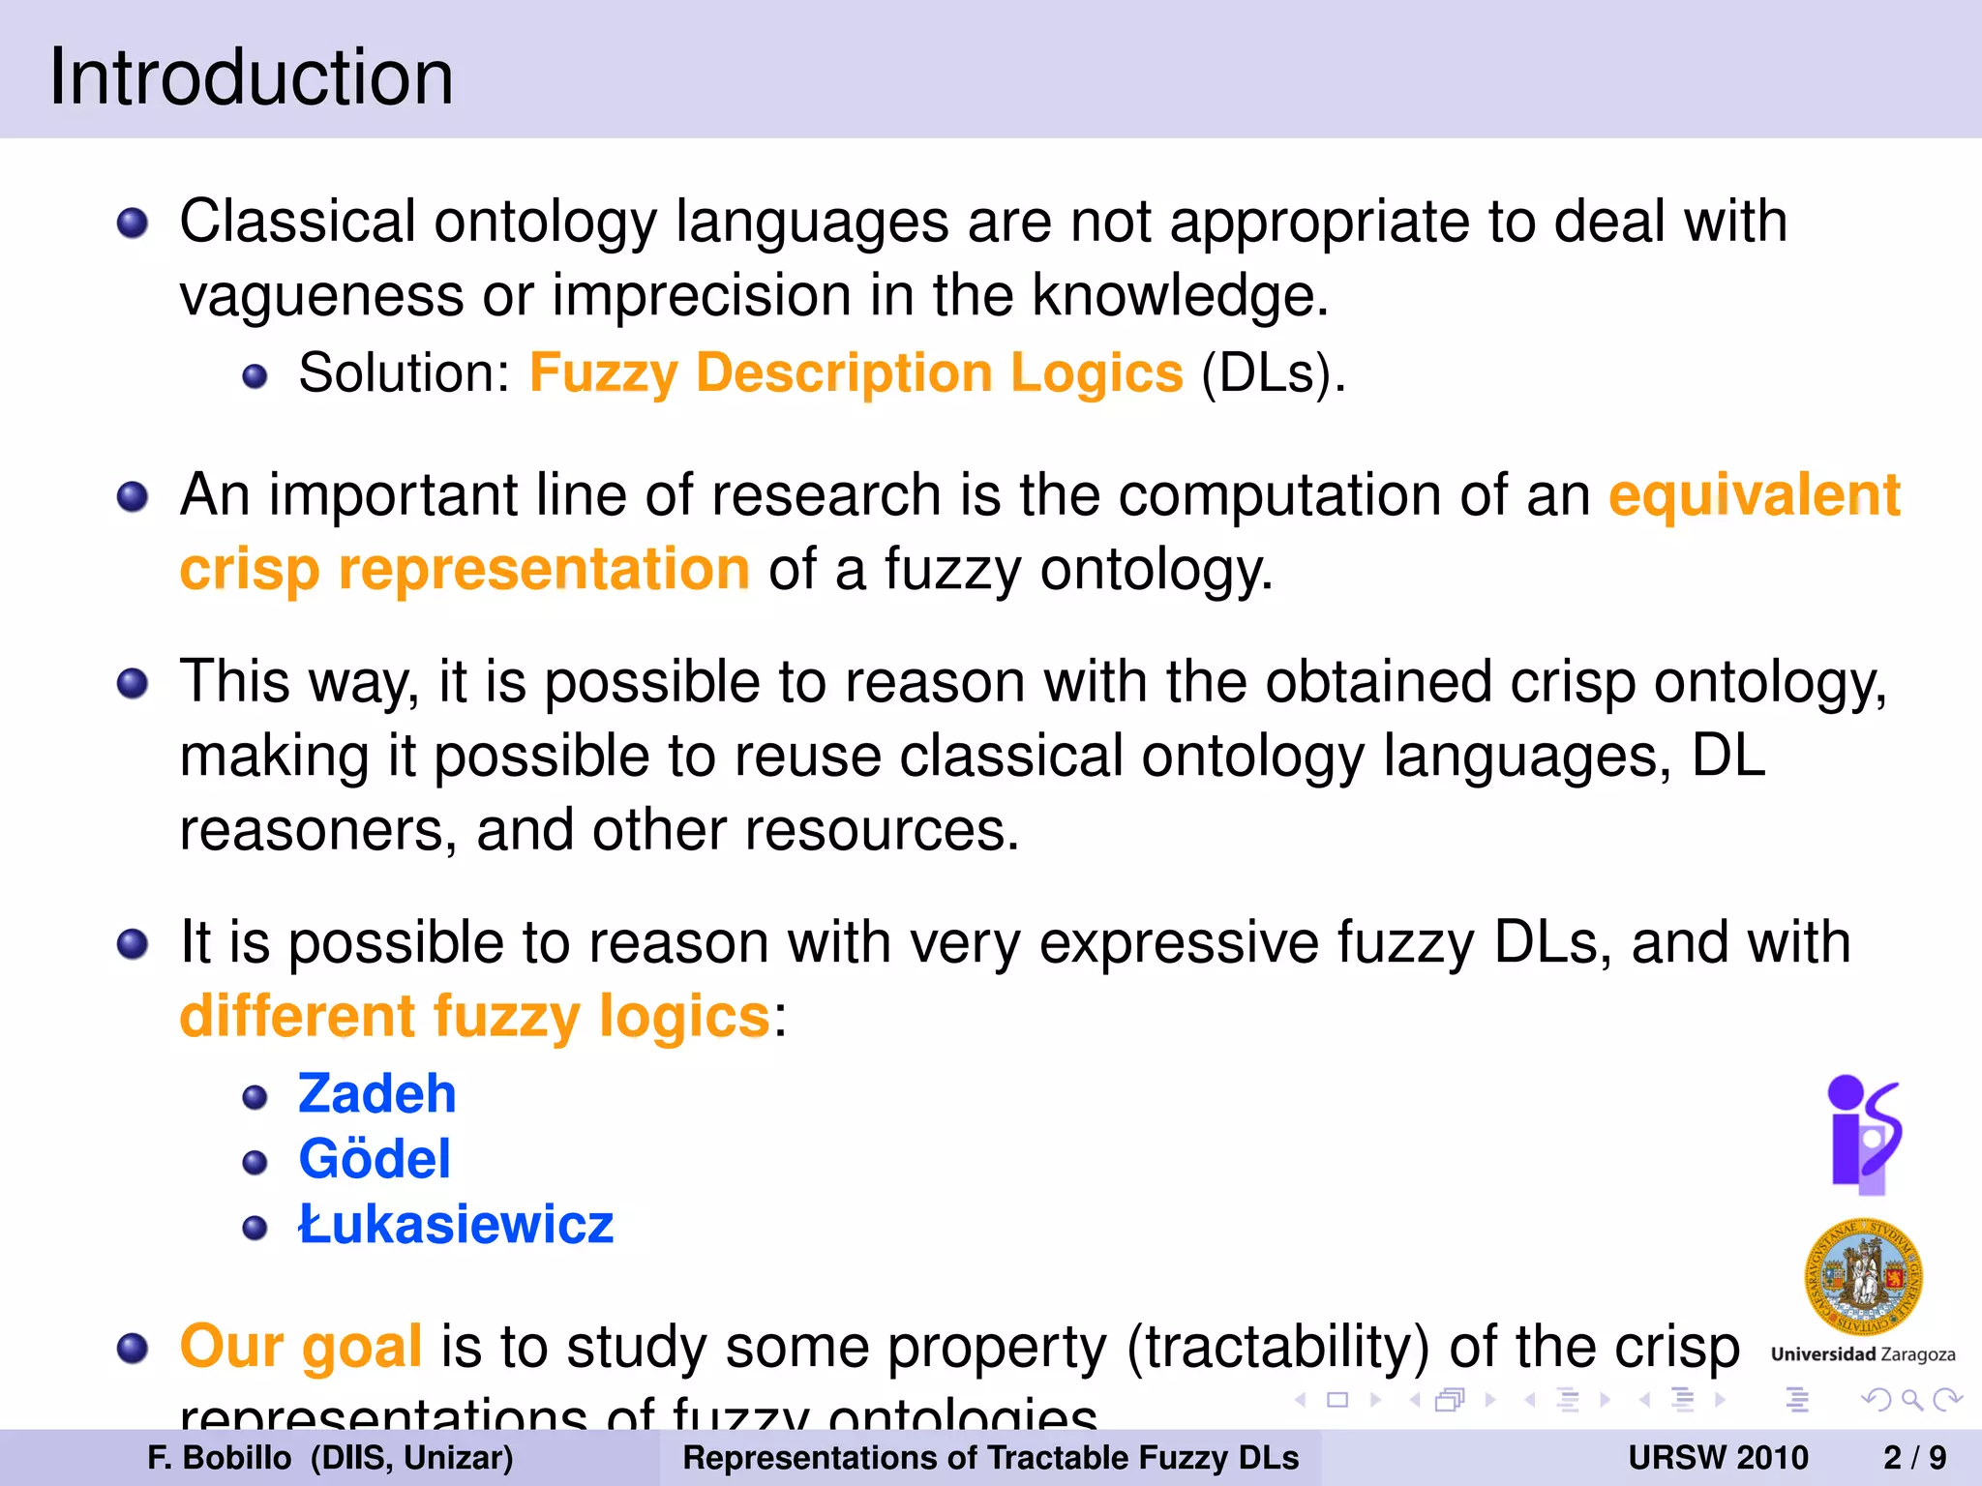The image size is (1982, 1486).
Task: Click the previous slide arrow in navigation bar
Action: point(1302,1399)
